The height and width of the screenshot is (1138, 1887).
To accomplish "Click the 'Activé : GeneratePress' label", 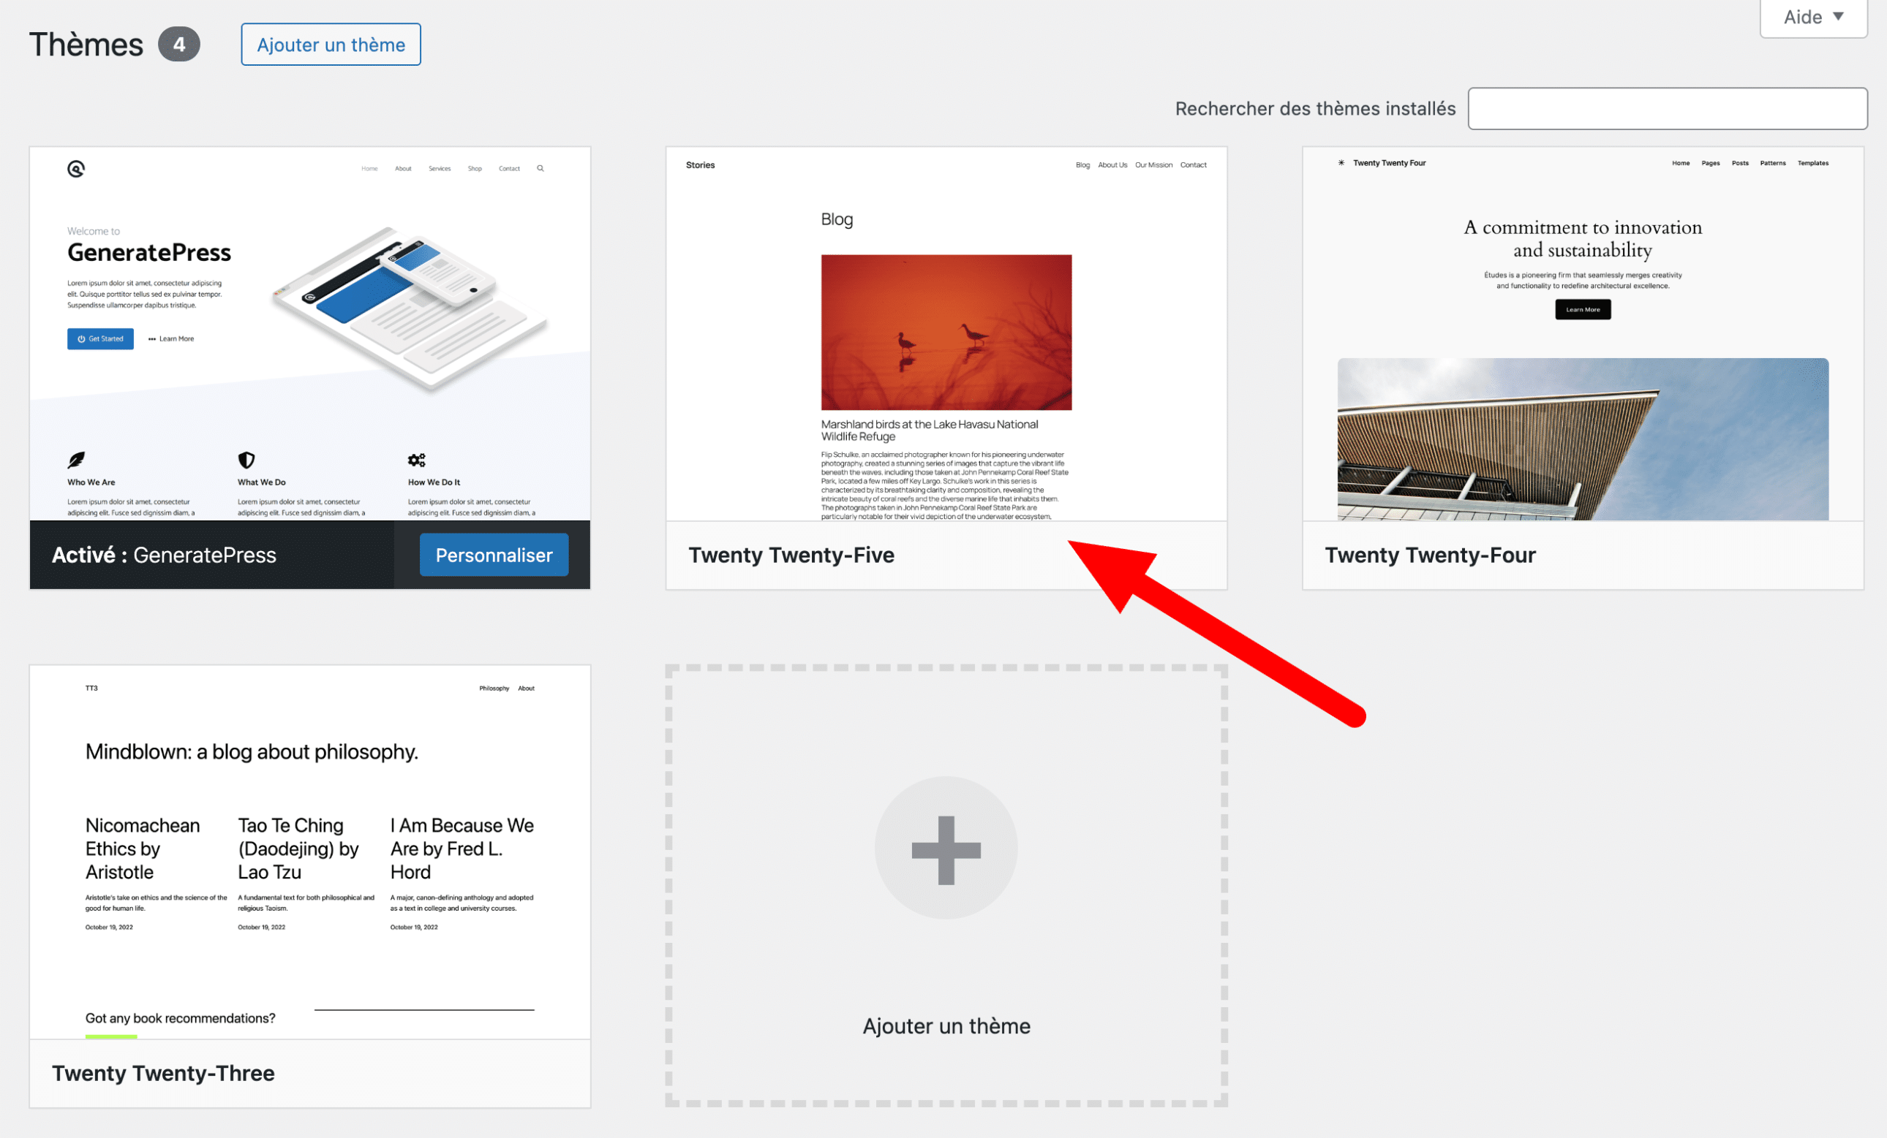I will (164, 555).
